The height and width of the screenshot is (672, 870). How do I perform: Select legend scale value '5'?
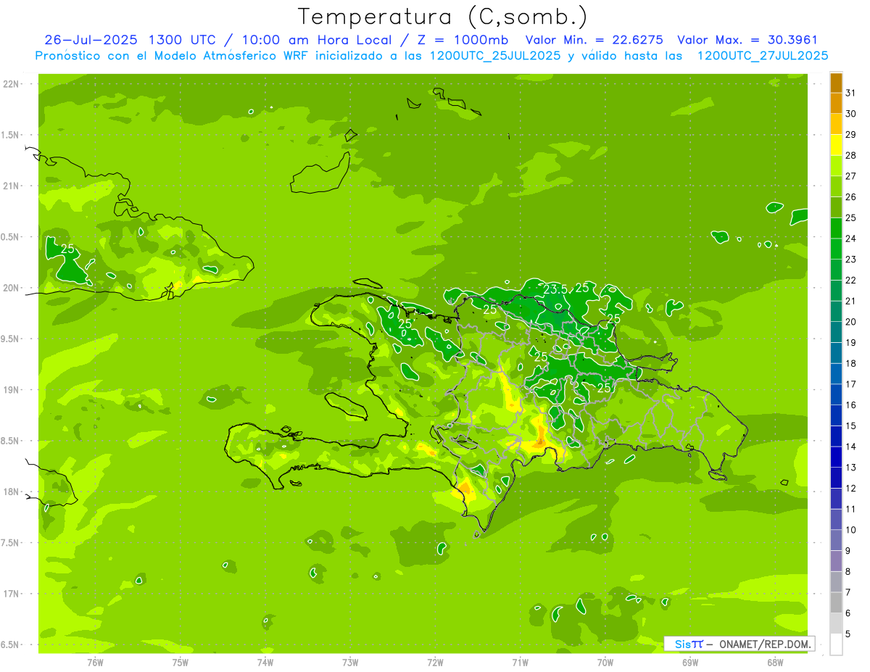pos(849,634)
